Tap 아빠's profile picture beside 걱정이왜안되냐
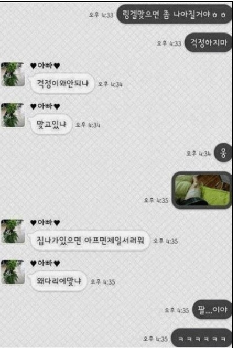This screenshot has width=238, height=348. 13,74
